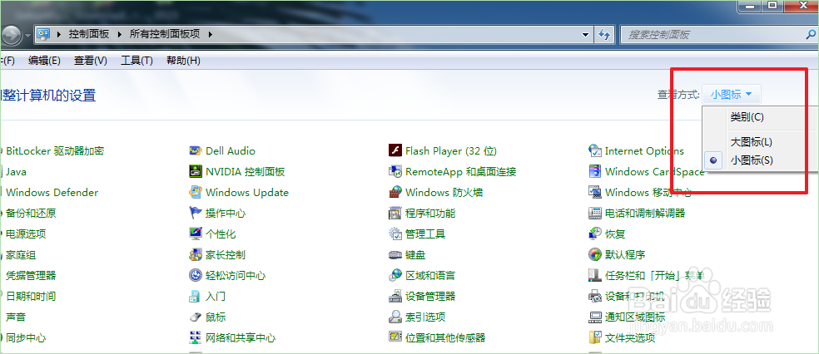Open the 查看方式 小图标 dropdown
819x354 pixels.
[x=732, y=95]
